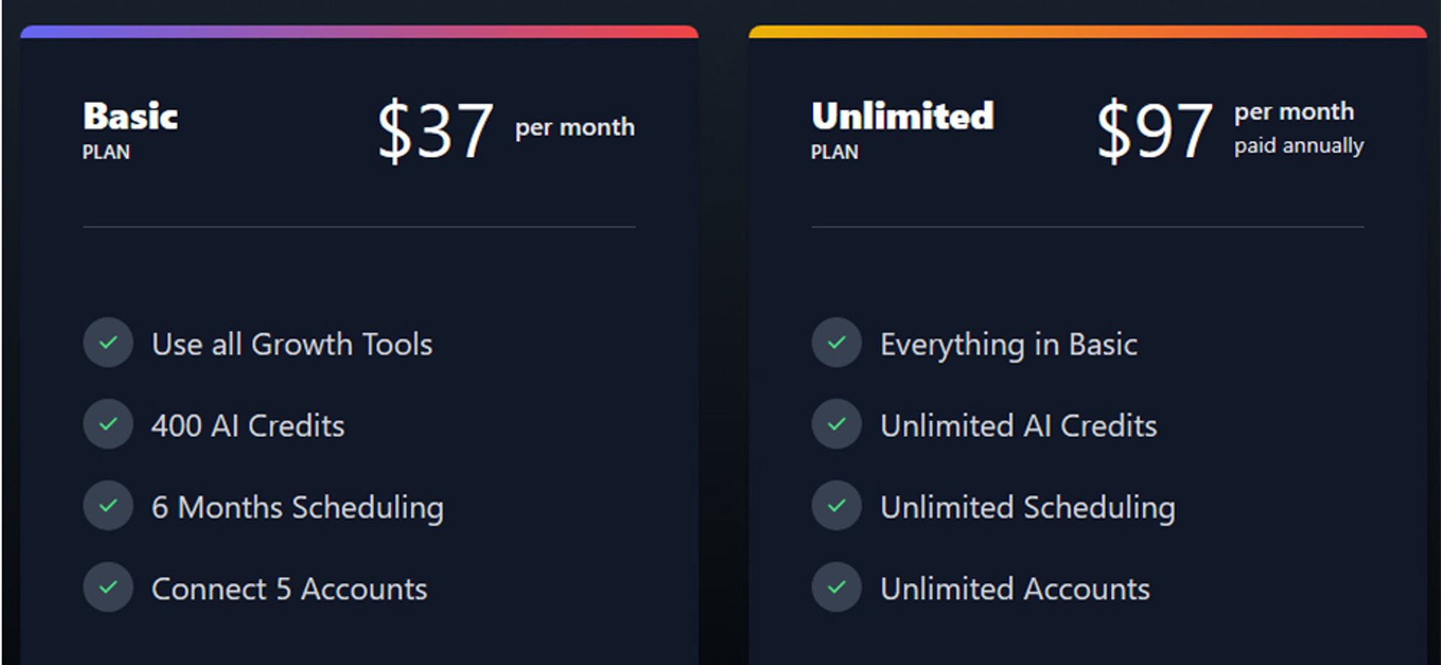Click the Unlimited AI Credits feature text
Screen dimensions: 1441x665
pos(1019,426)
